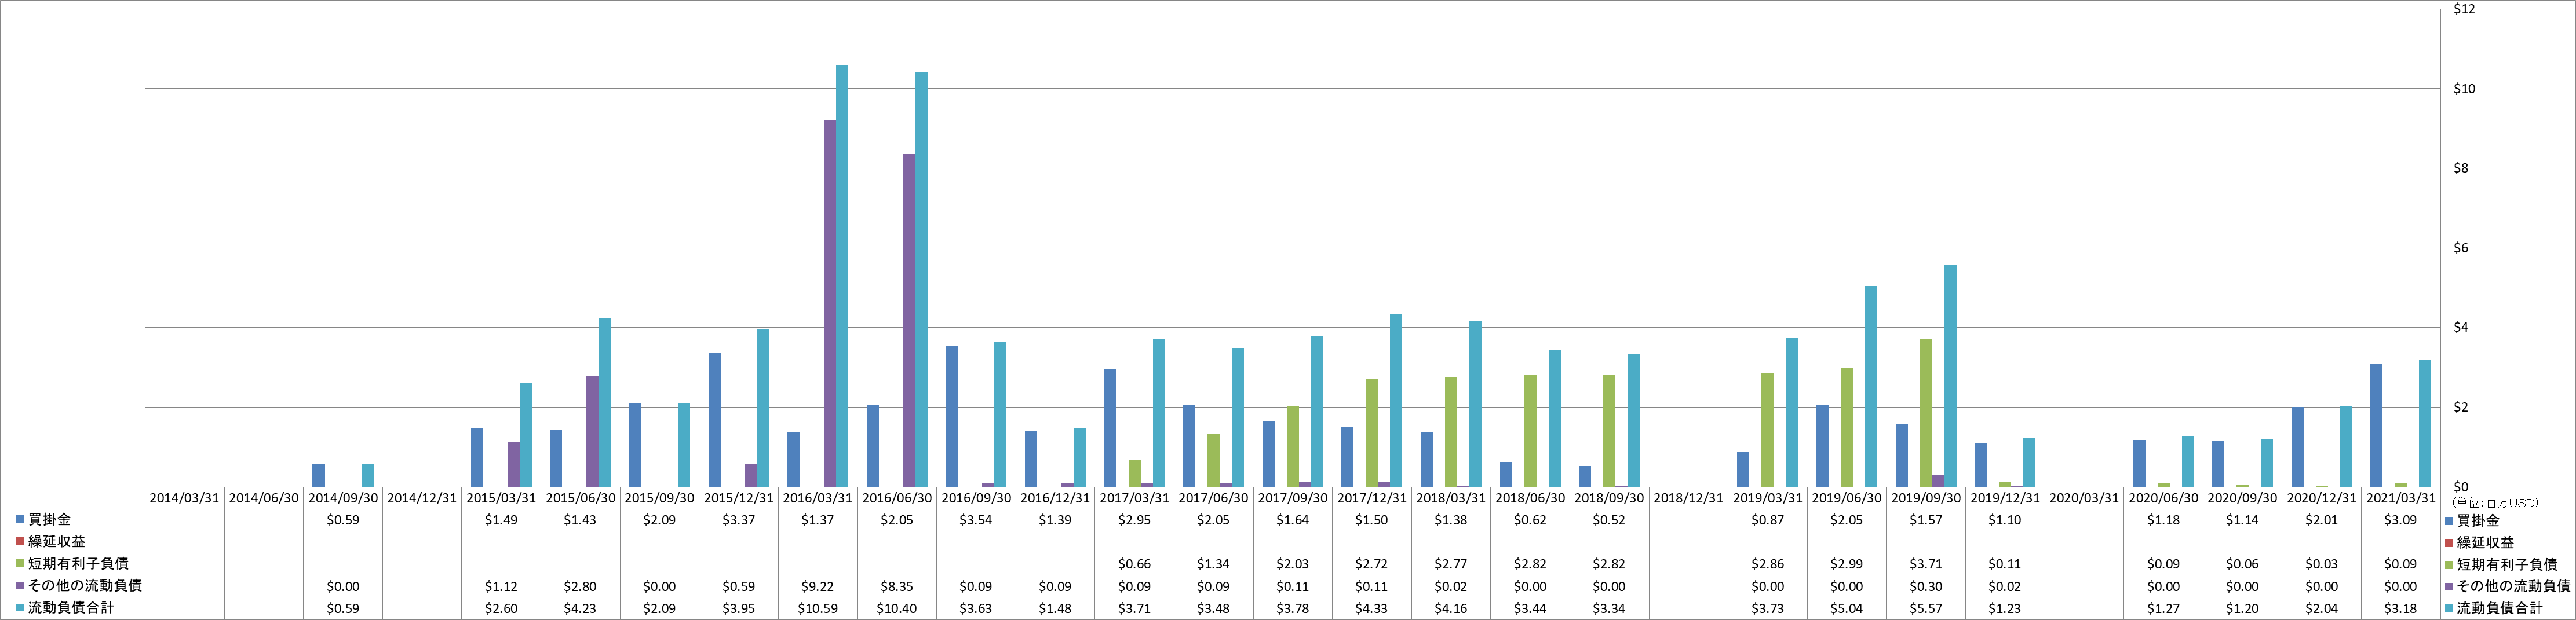The height and width of the screenshot is (620, 2576).
Task: Click the teal bar at 2014/09/30
Action: pos(367,475)
